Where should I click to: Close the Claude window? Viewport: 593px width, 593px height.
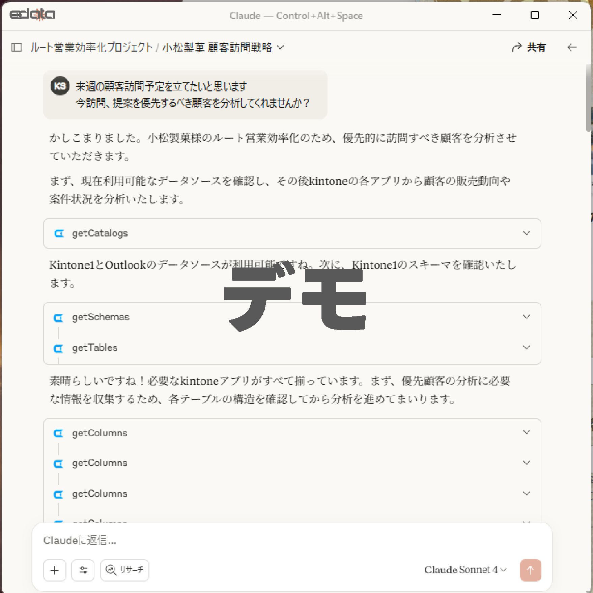click(573, 15)
